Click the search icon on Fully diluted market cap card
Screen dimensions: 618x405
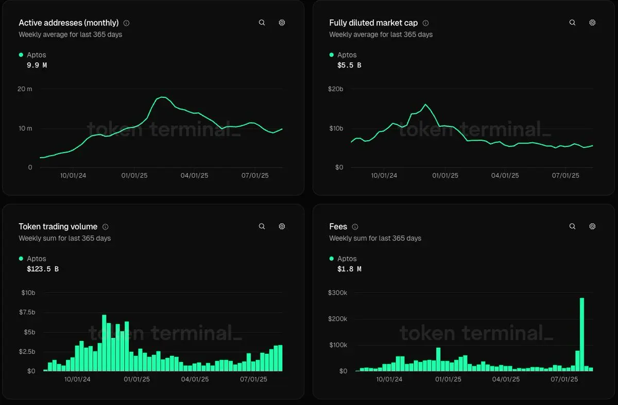tap(572, 23)
